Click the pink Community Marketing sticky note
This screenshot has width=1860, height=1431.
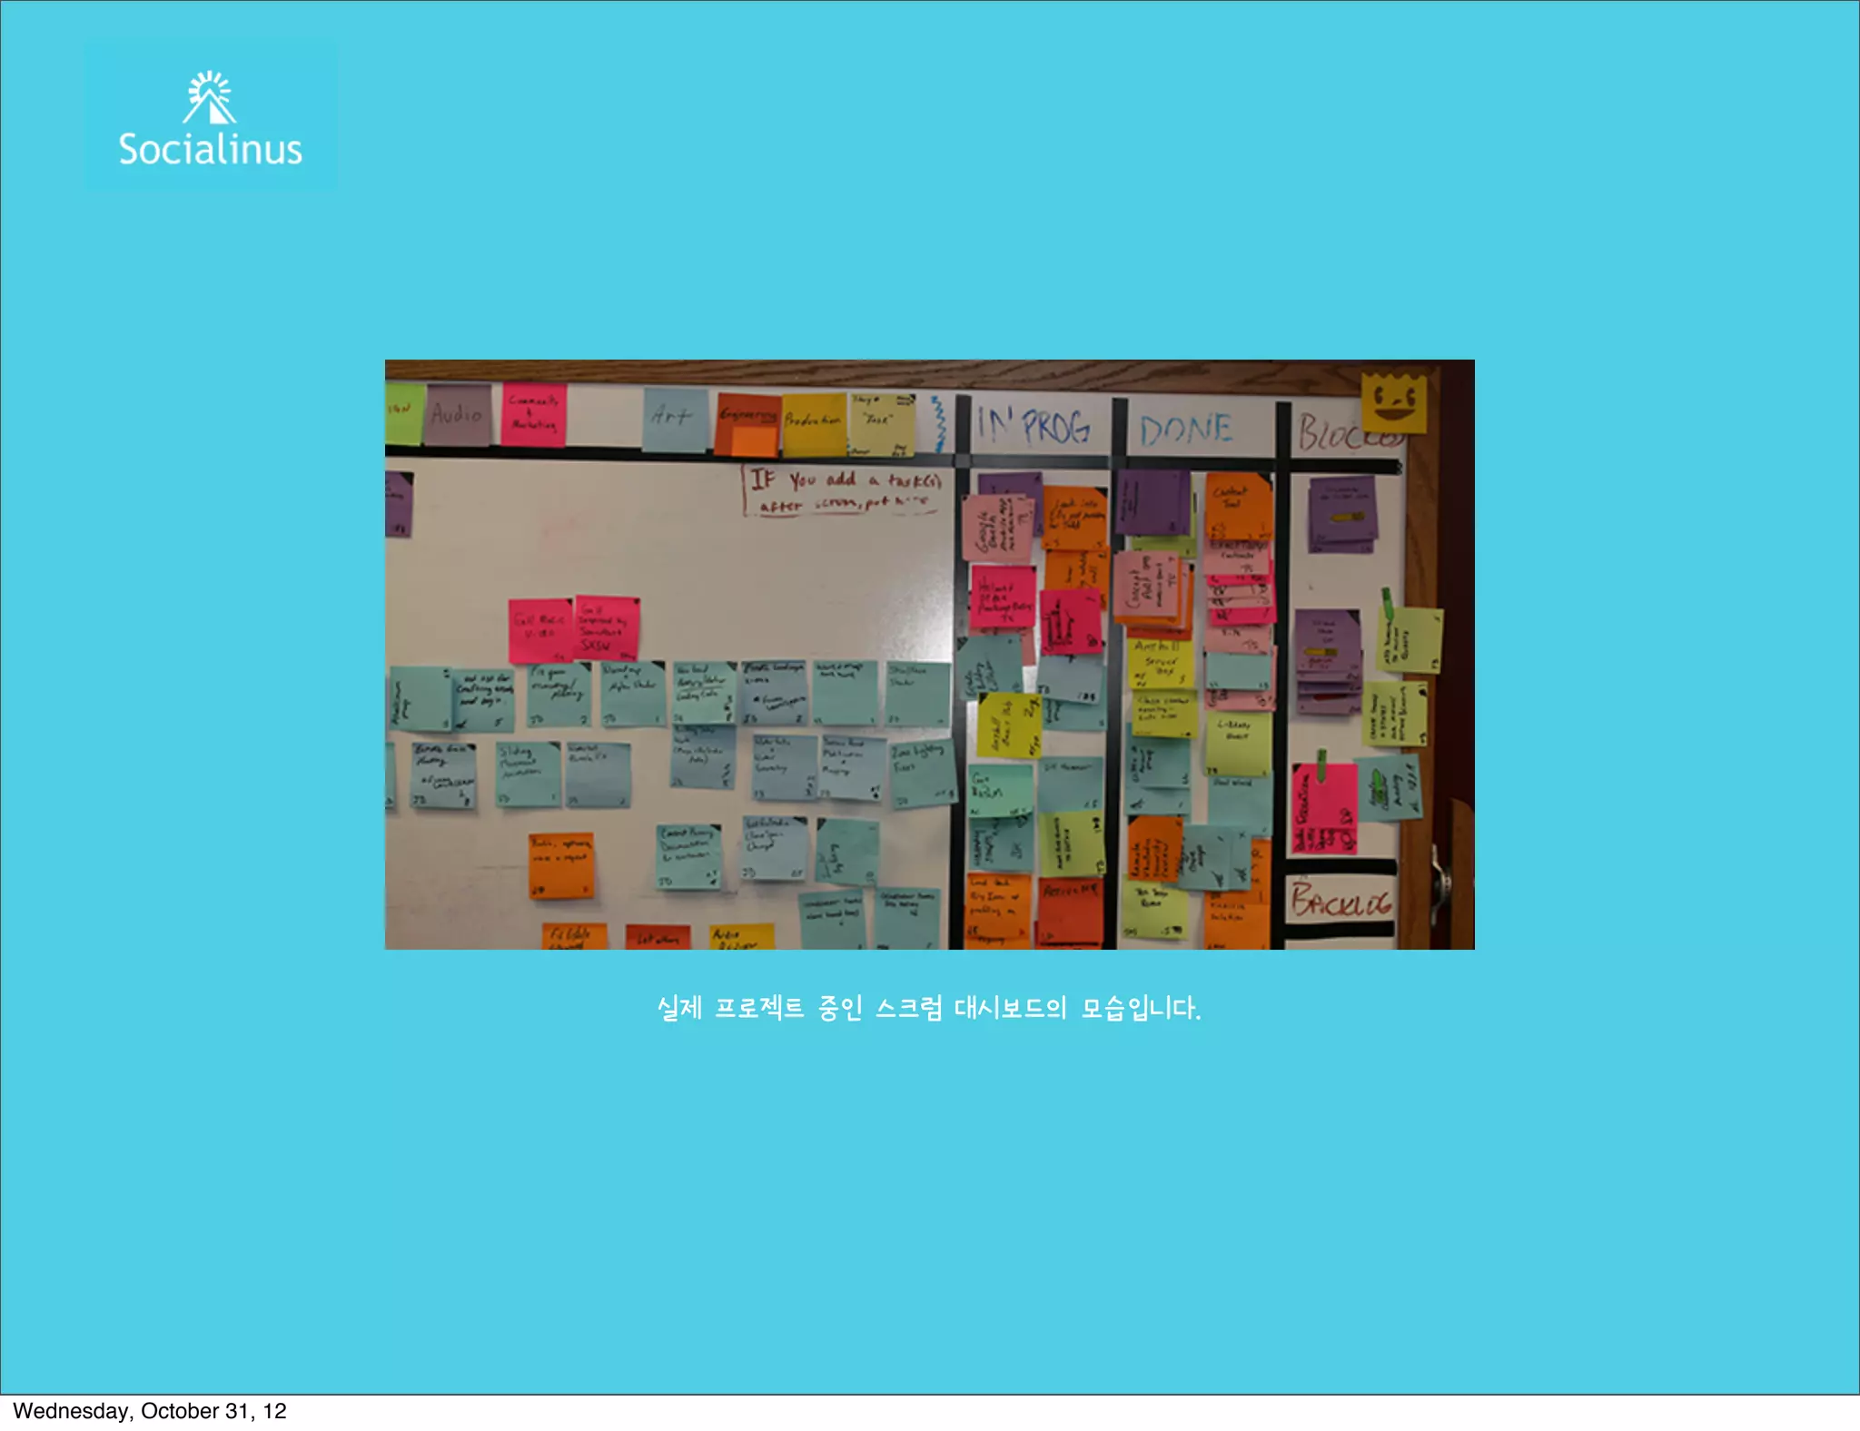[x=533, y=414]
